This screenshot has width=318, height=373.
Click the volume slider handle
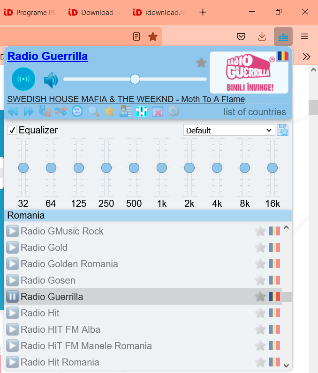(x=135, y=79)
